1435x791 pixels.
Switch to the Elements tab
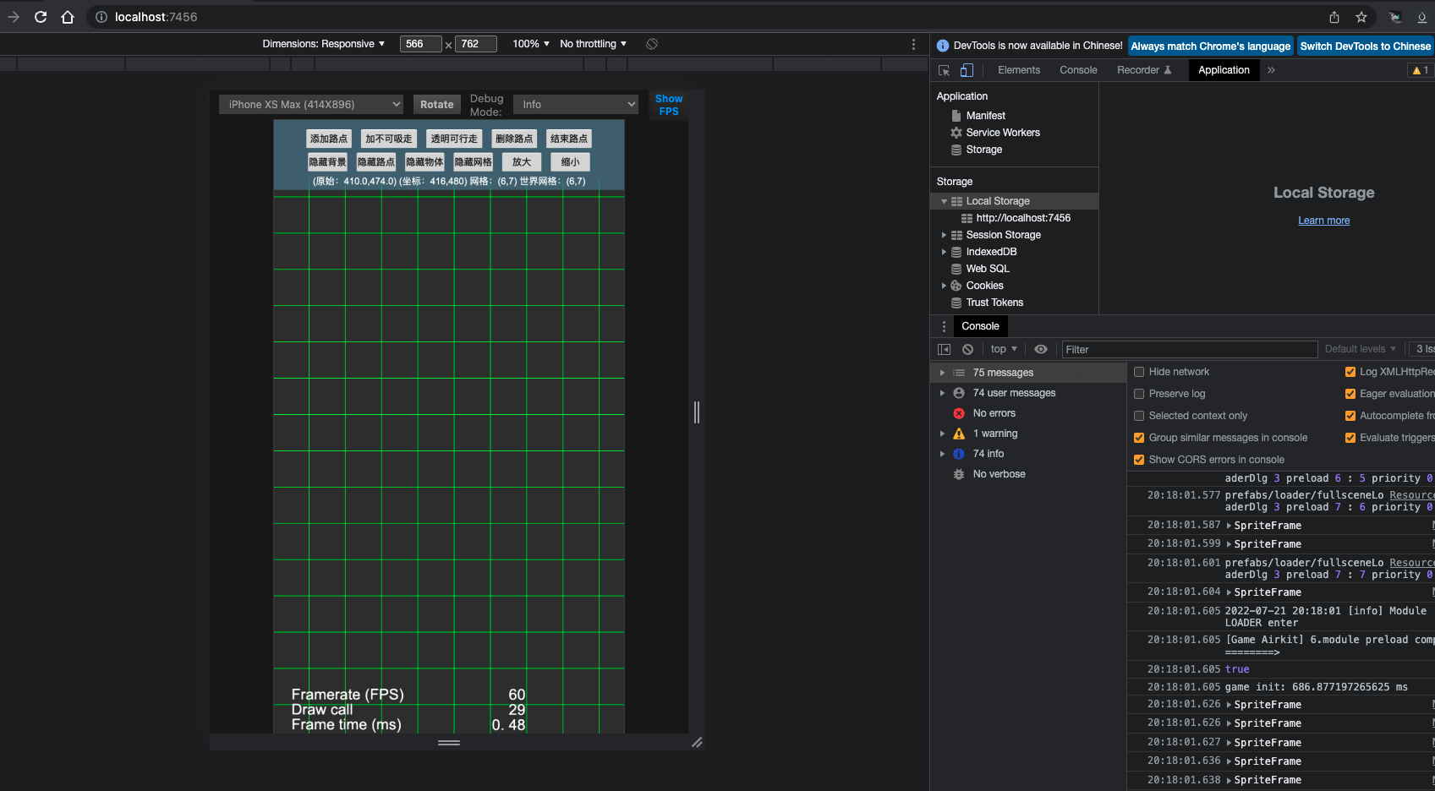(1018, 70)
